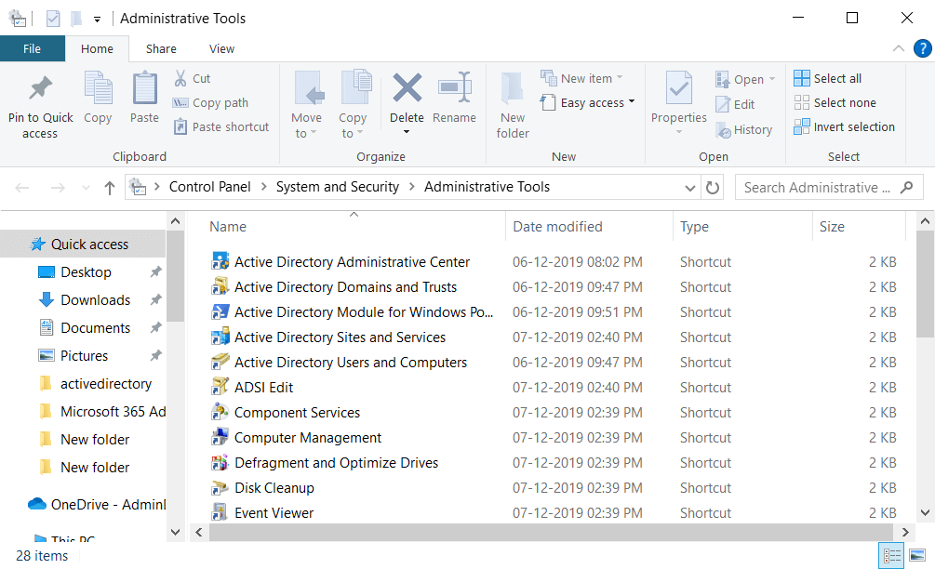The height and width of the screenshot is (569, 935).
Task: Click the Refresh button beside address bar
Action: tap(711, 186)
